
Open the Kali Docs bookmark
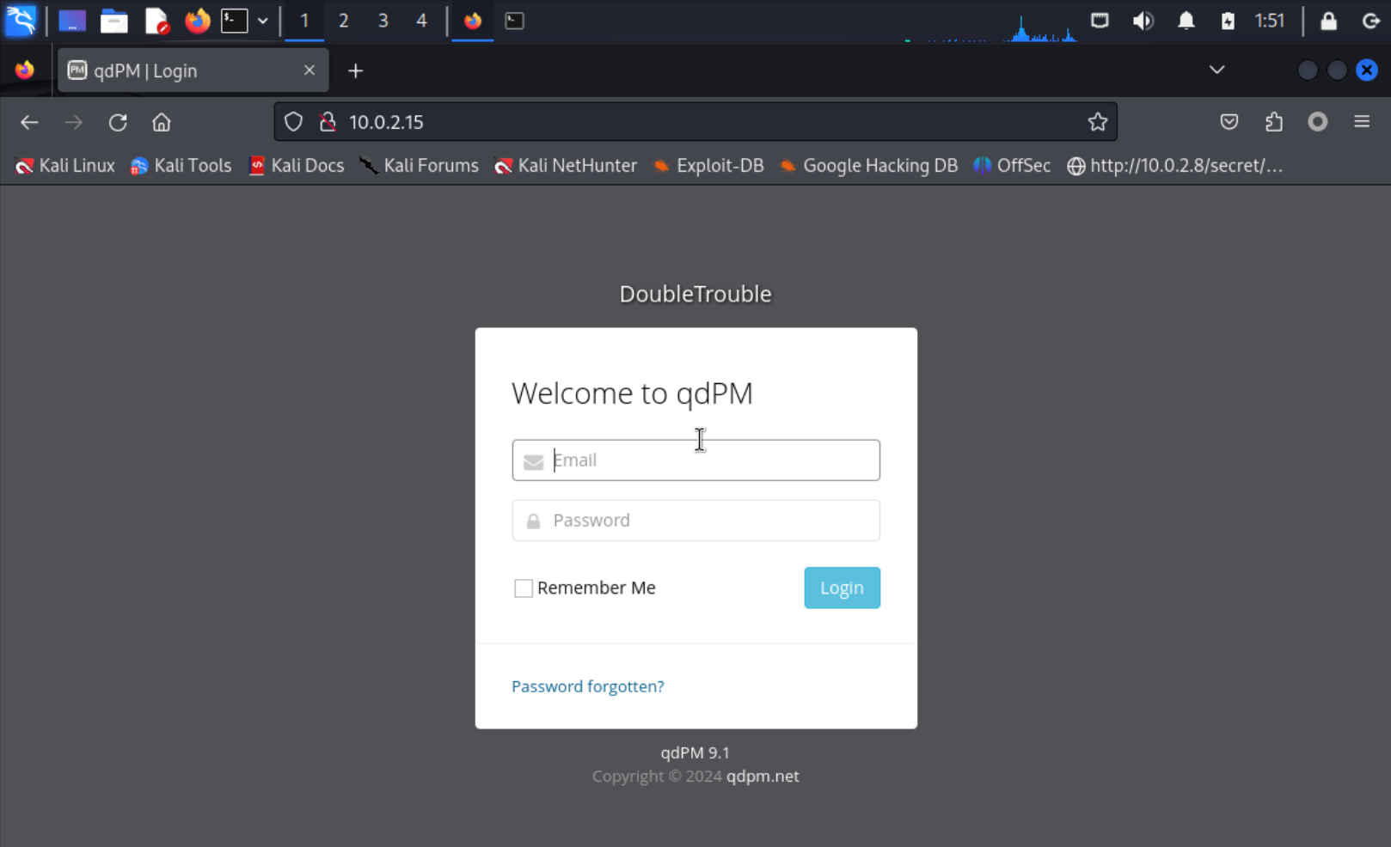(x=297, y=166)
